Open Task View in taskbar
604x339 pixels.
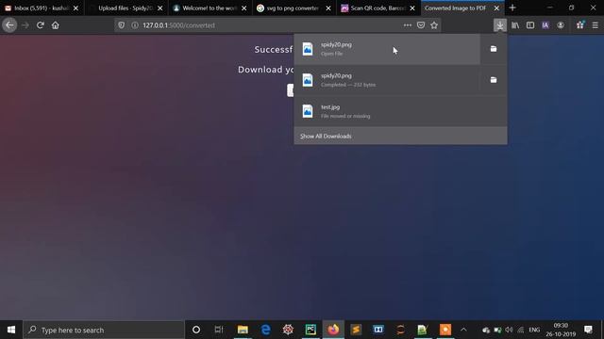click(x=219, y=330)
